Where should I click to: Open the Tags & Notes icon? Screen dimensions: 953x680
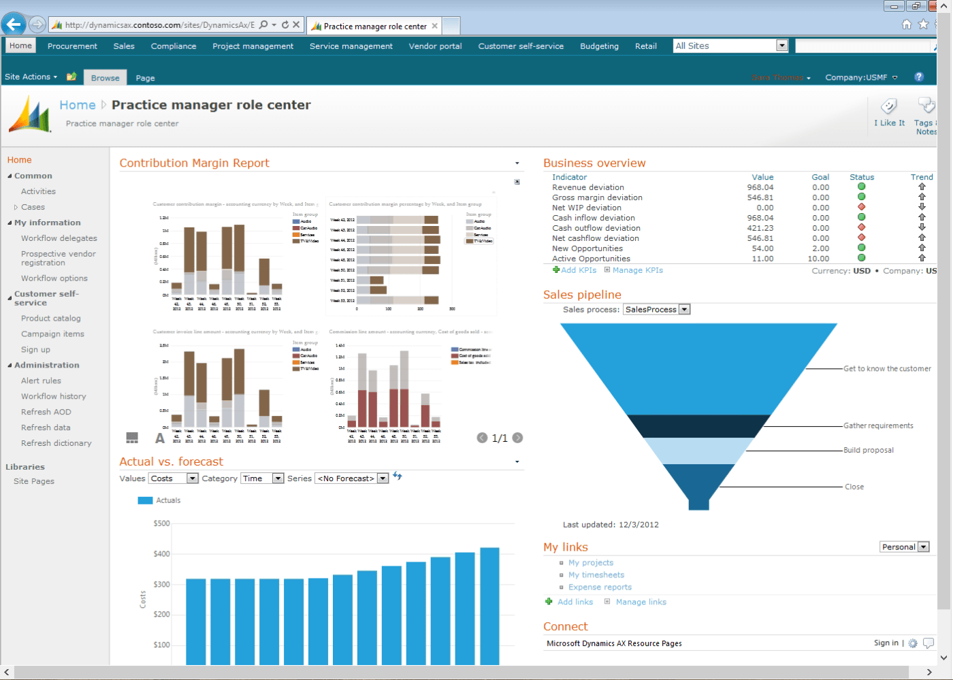(926, 106)
